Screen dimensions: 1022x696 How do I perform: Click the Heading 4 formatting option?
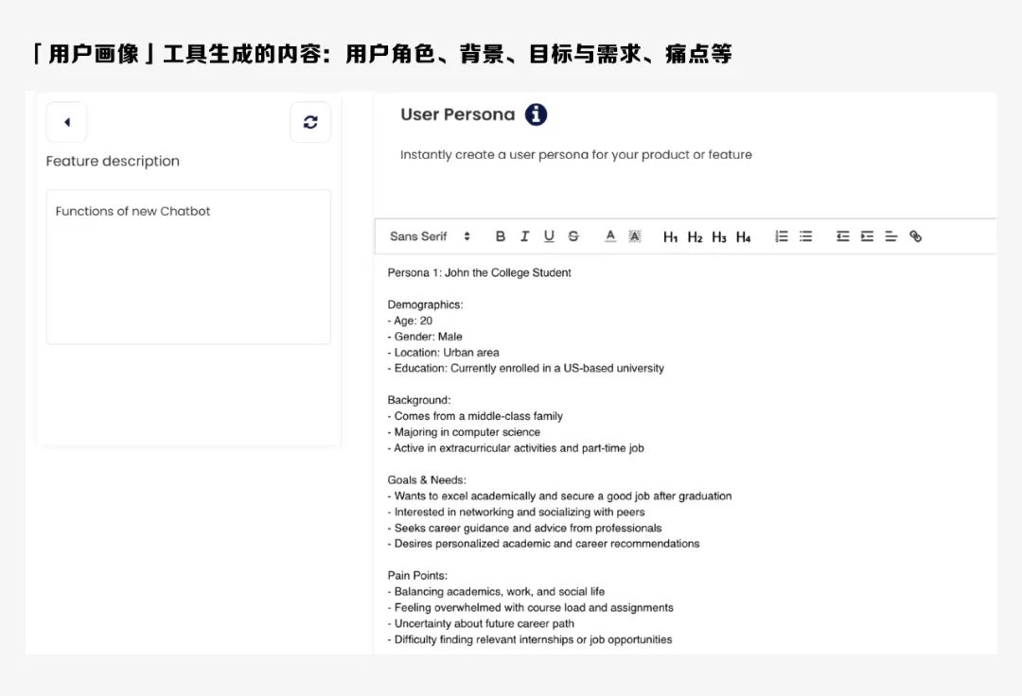pyautogui.click(x=741, y=236)
